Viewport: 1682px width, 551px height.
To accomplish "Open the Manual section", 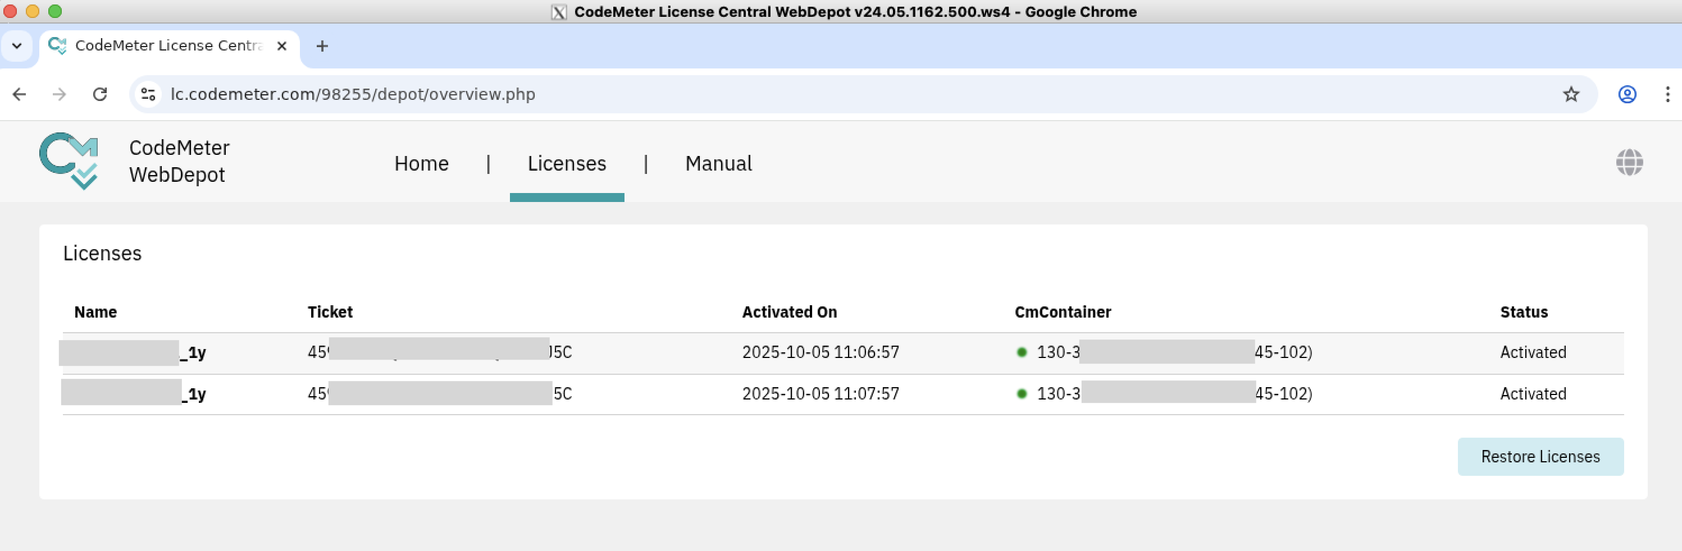I will pos(718,164).
